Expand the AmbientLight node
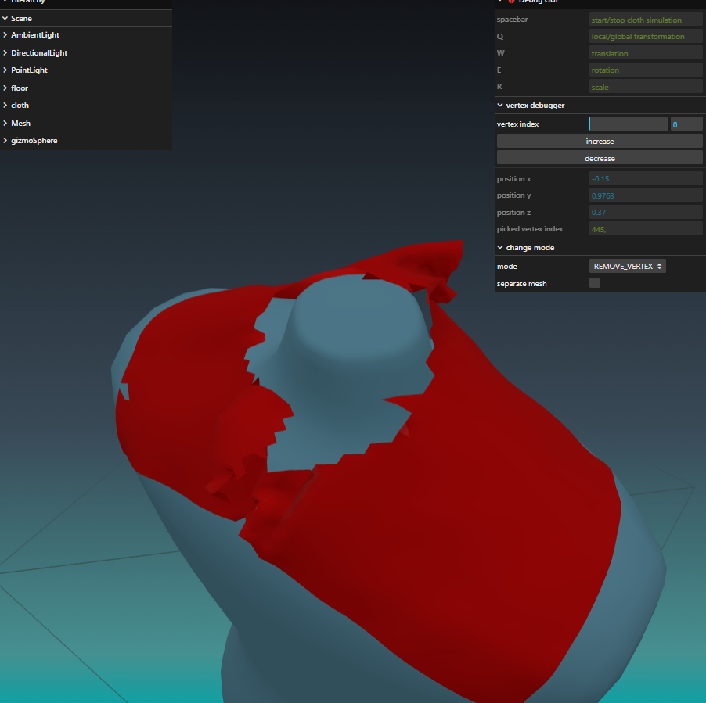The width and height of the screenshot is (706, 703). point(5,35)
